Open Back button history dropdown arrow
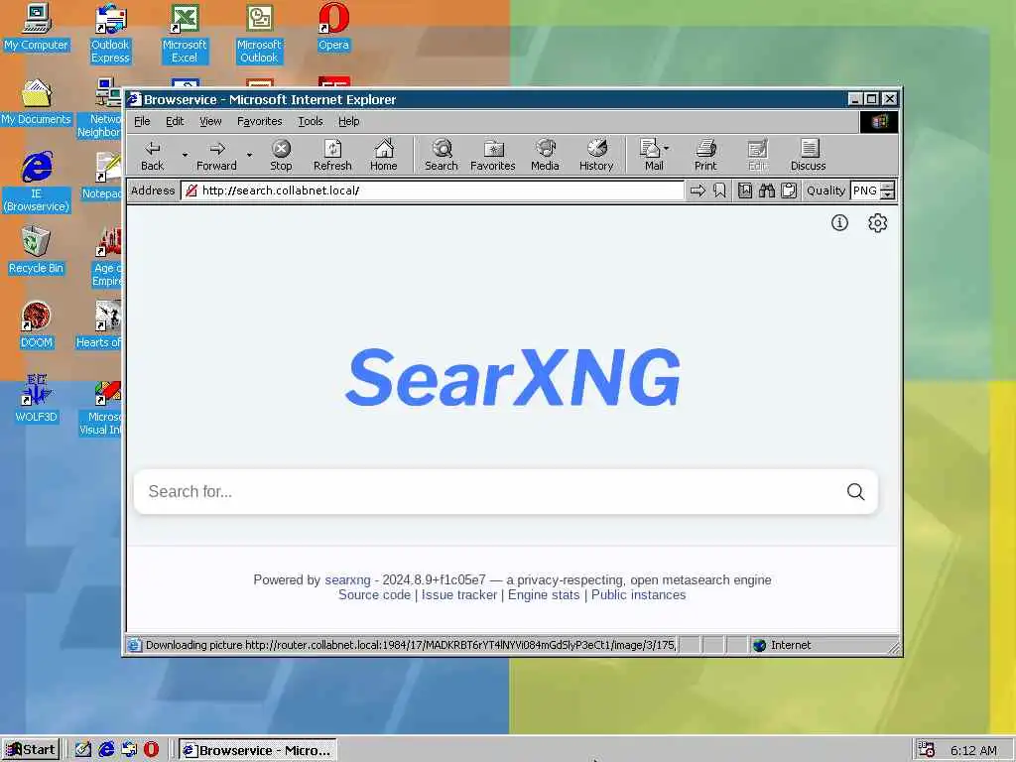1016x762 pixels. [185, 156]
